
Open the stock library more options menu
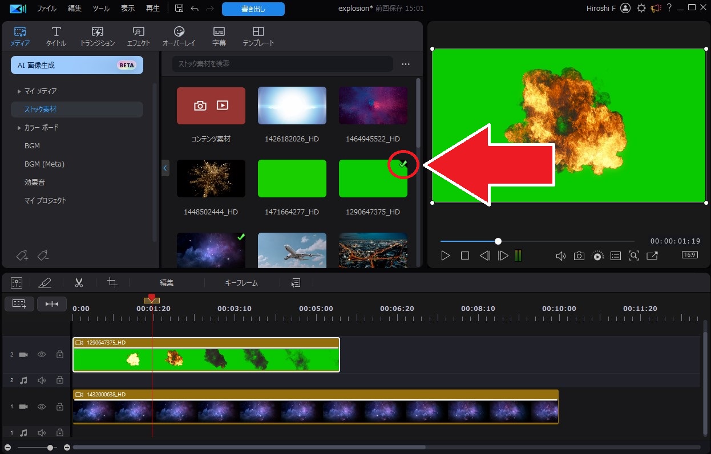(406, 64)
